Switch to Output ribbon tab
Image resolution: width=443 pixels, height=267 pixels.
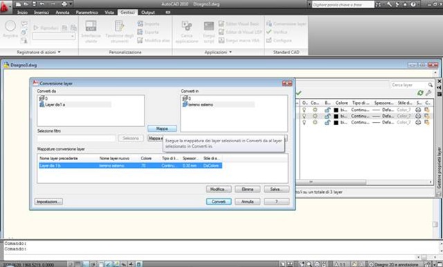pyautogui.click(x=147, y=12)
